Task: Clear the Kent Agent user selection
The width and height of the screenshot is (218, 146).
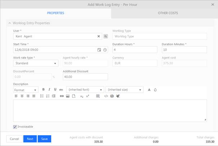Action: (99, 36)
